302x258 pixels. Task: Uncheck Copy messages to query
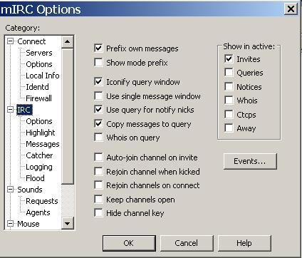(98, 124)
